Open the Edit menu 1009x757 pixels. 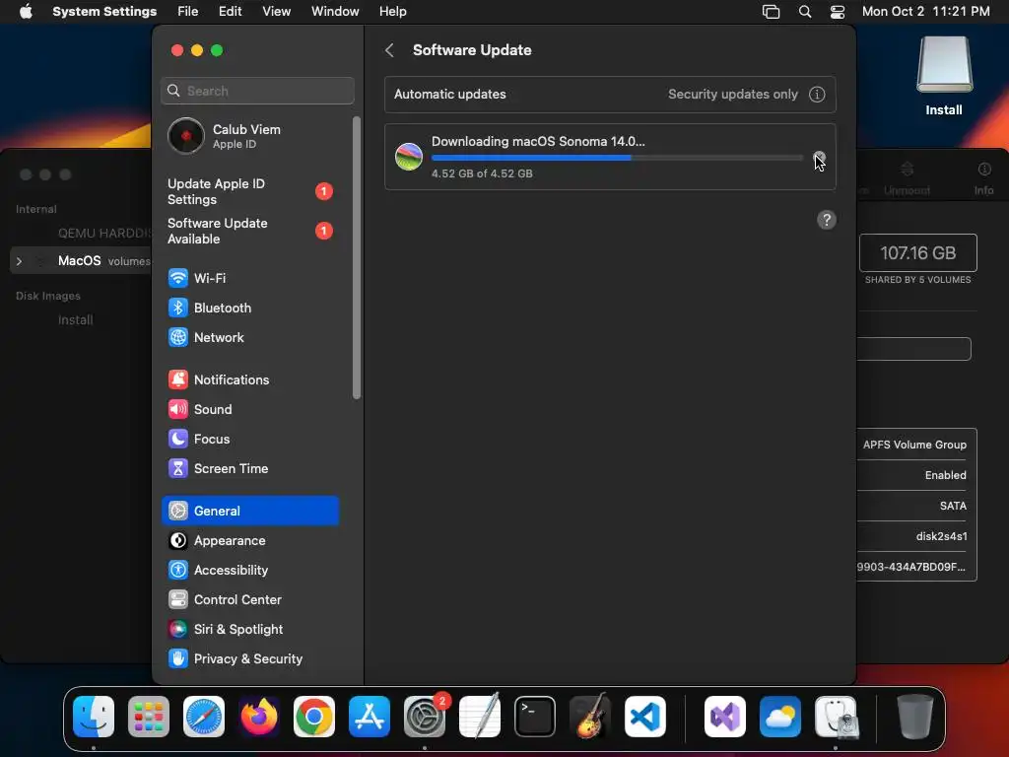pos(230,12)
